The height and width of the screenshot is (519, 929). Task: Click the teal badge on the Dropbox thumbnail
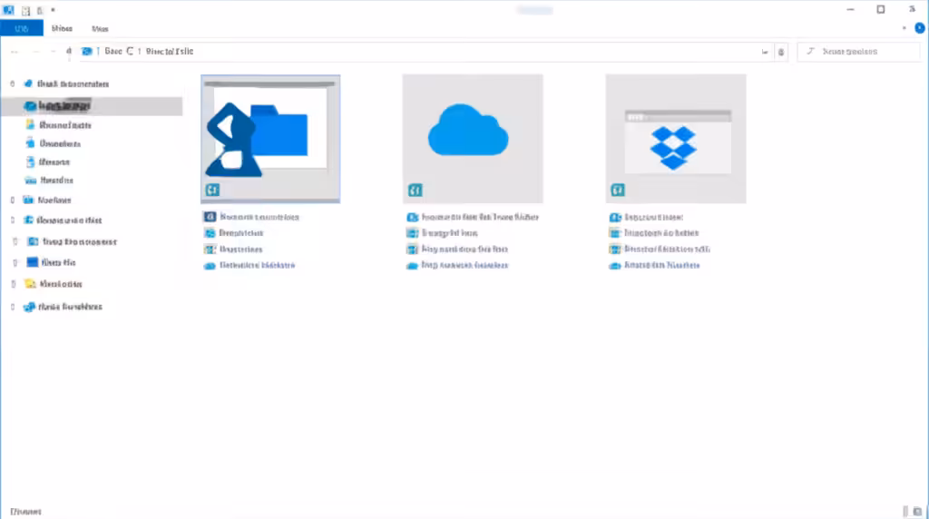[x=617, y=191]
